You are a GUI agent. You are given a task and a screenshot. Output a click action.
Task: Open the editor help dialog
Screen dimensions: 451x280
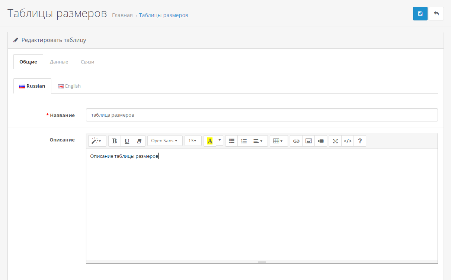360,141
